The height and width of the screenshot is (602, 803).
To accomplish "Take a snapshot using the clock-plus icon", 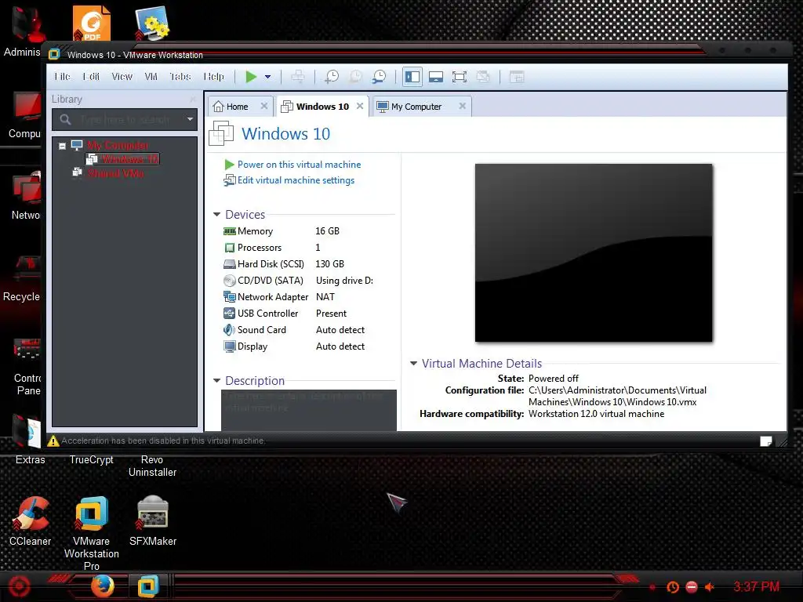I will click(x=332, y=77).
